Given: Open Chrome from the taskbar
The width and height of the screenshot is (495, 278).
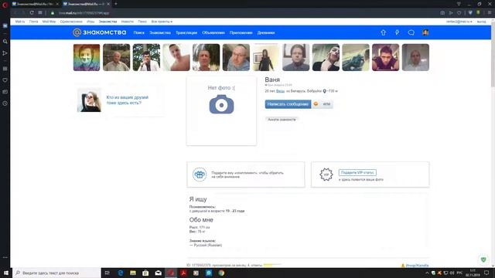Looking at the screenshot, I should 221,273.
